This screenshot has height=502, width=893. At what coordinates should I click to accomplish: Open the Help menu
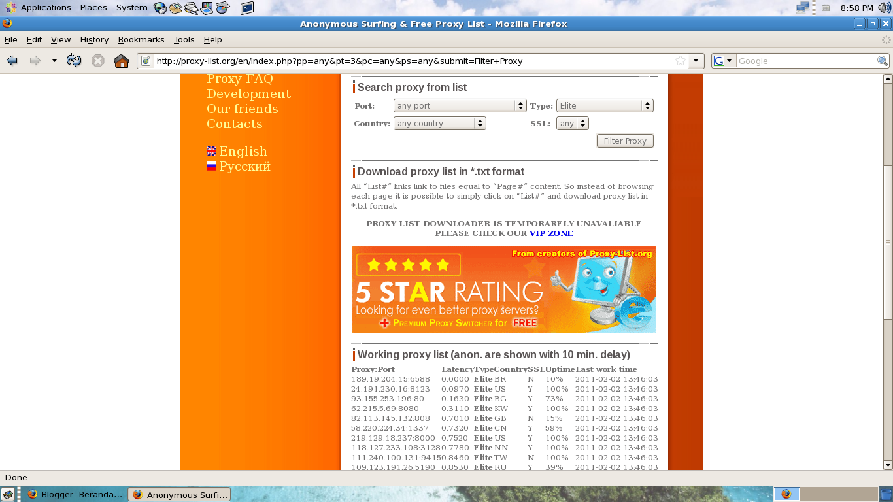(x=212, y=39)
